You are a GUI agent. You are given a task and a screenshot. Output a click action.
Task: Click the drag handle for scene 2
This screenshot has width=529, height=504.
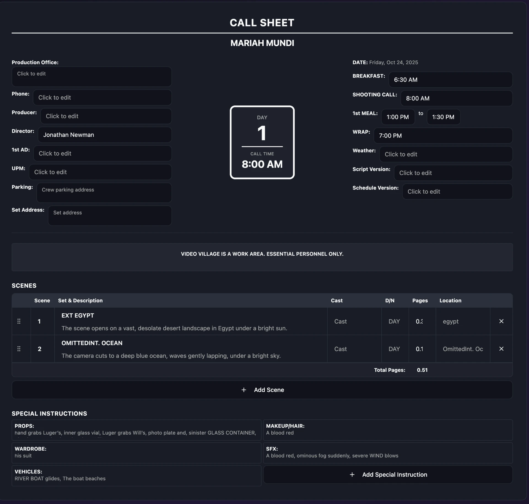pyautogui.click(x=19, y=349)
